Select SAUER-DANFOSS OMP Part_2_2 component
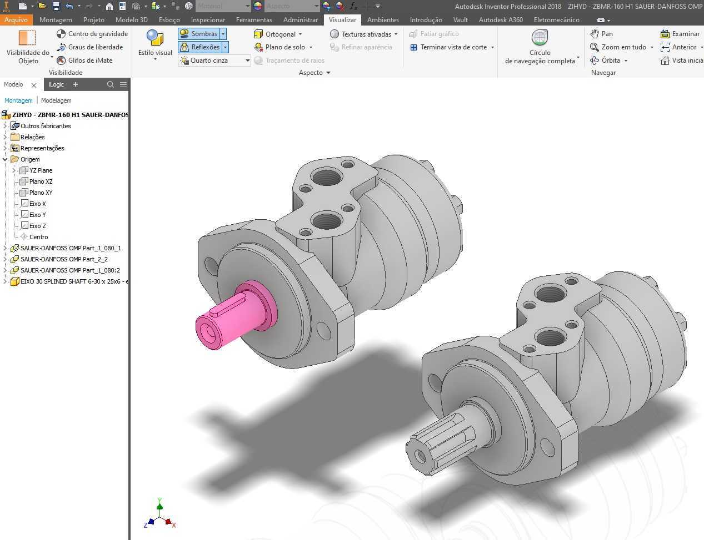Viewport: 704px width, 540px height. 64,259
